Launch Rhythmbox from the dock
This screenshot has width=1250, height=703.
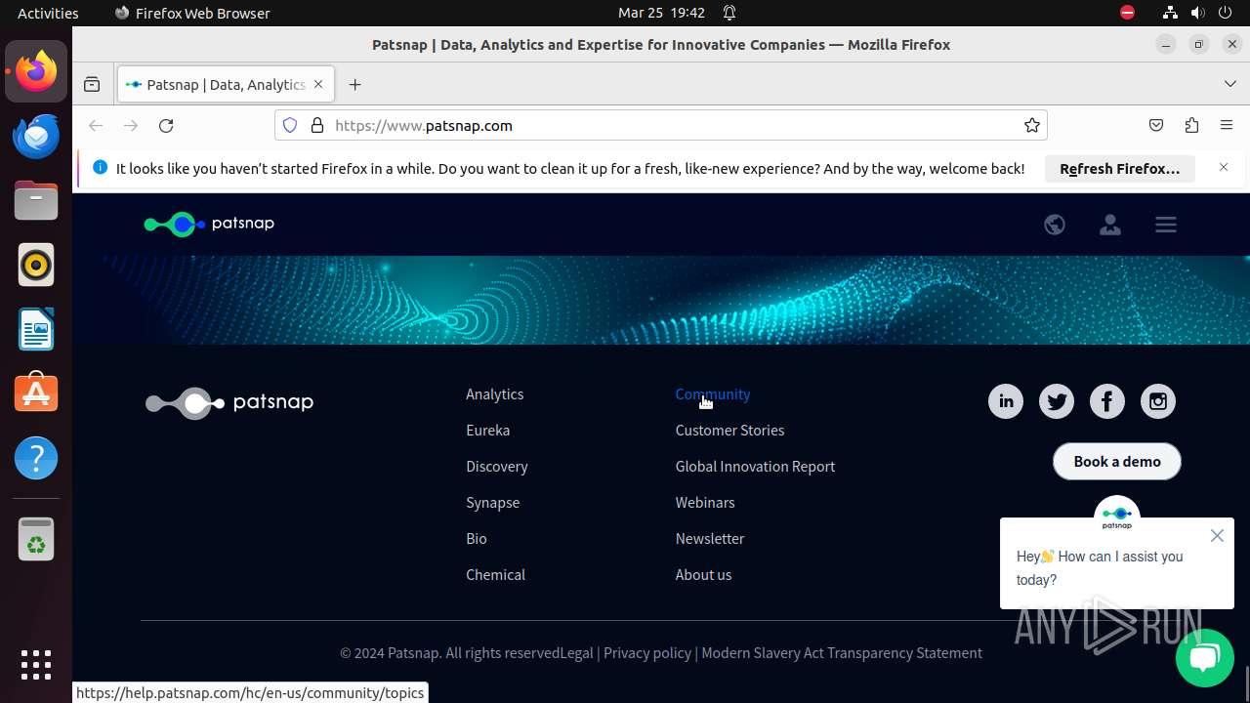pyautogui.click(x=36, y=265)
